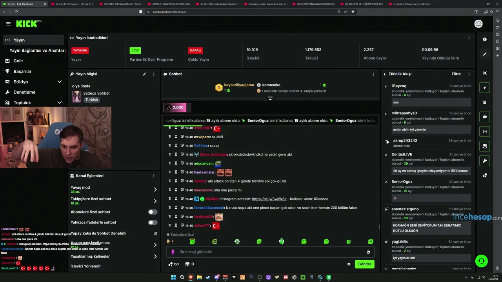Click the microphone icon in message box

172,252
